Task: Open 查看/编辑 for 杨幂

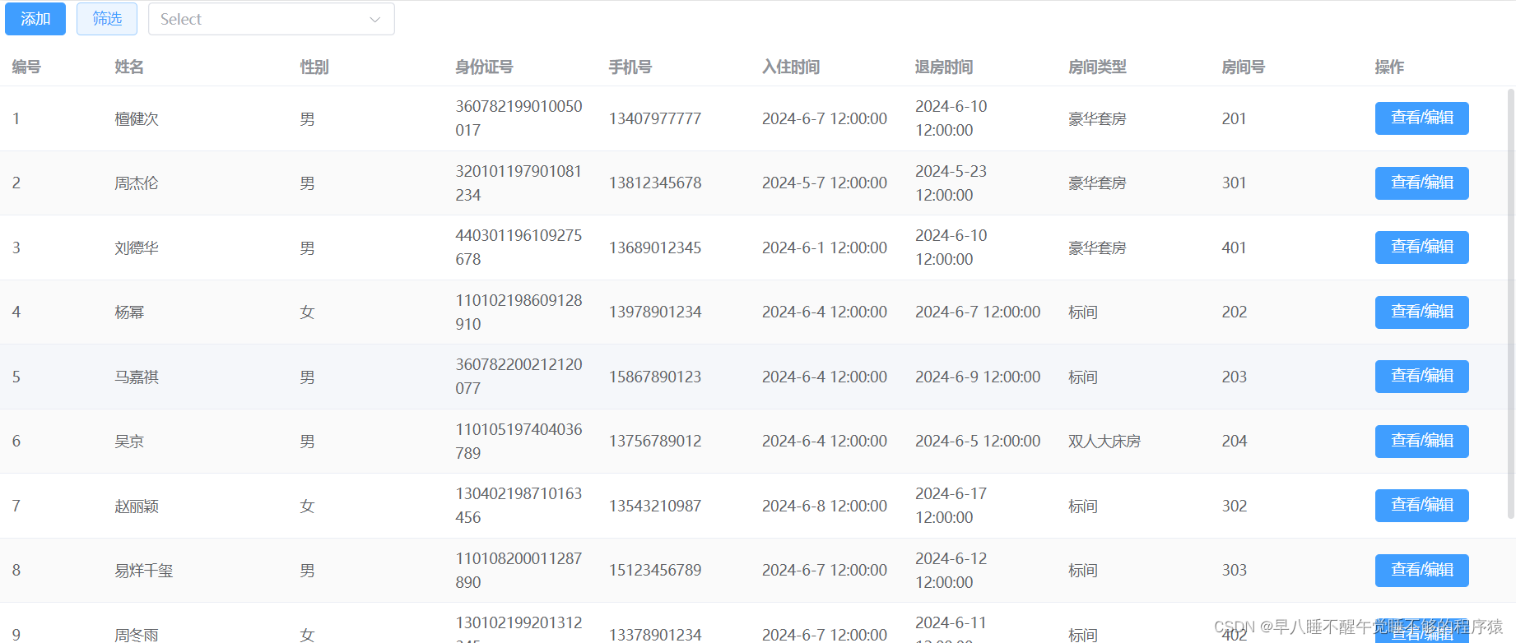Action: [x=1421, y=312]
